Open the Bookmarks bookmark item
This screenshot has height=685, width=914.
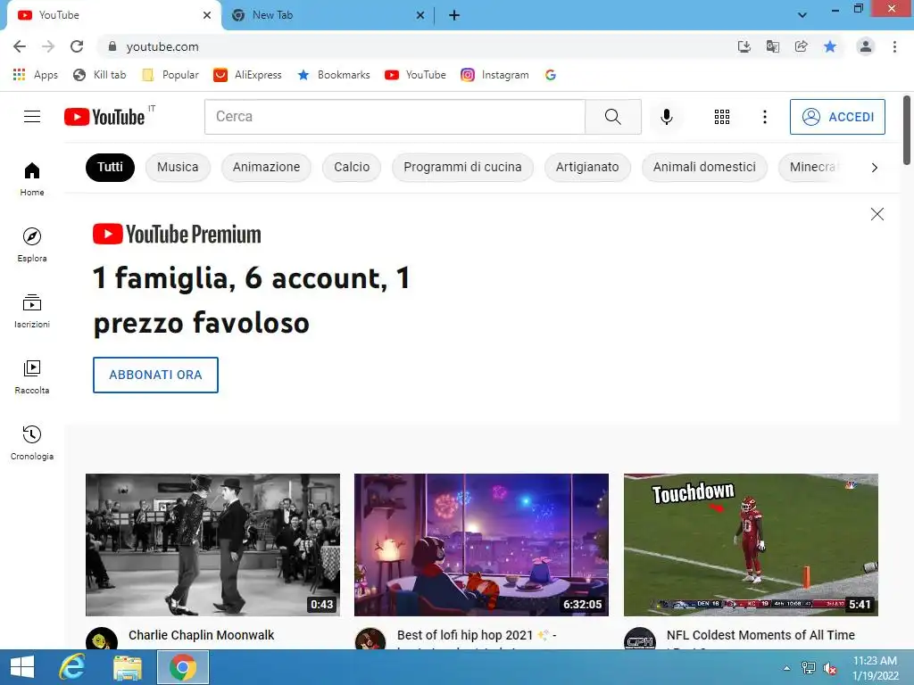334,75
